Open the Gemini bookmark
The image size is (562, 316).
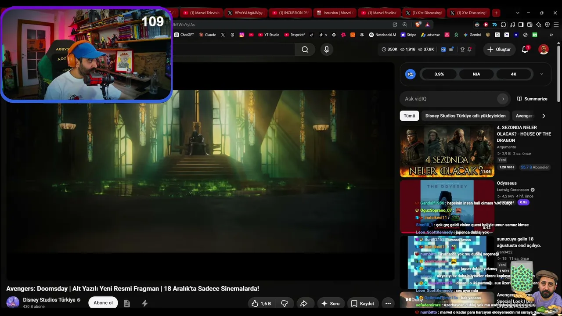point(472,35)
